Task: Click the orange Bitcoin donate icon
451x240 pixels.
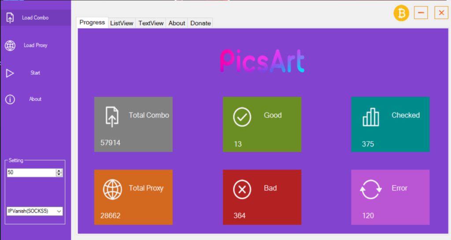Action: click(x=401, y=13)
